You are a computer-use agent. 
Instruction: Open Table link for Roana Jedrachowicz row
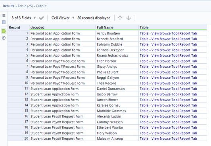(168, 55)
